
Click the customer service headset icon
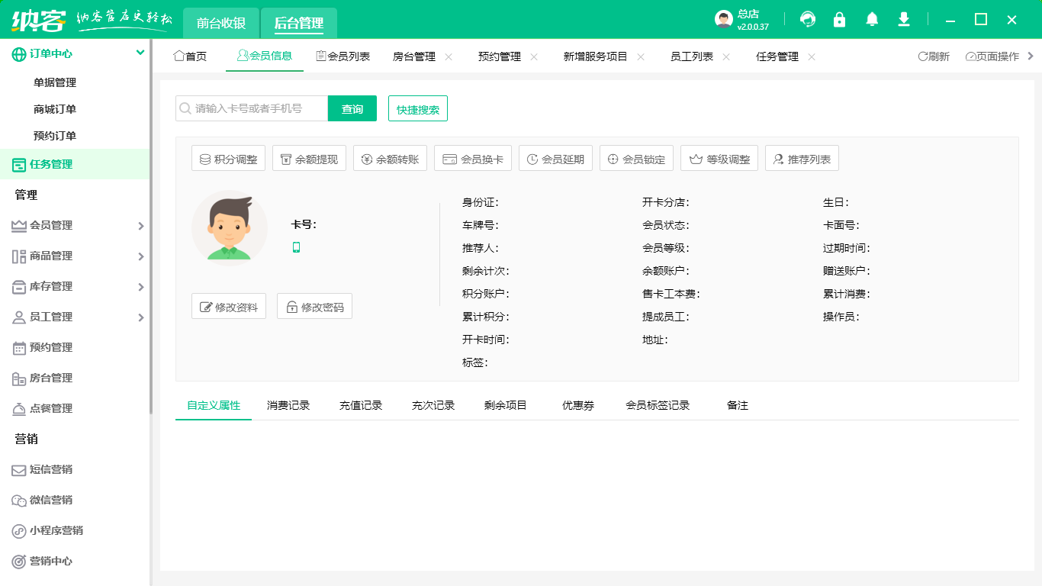click(x=808, y=20)
